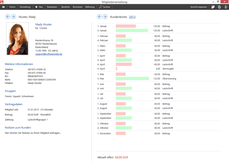Click Bearbeiten in the toolbar
Screen dimensions: 229x165
tap(52, 7)
